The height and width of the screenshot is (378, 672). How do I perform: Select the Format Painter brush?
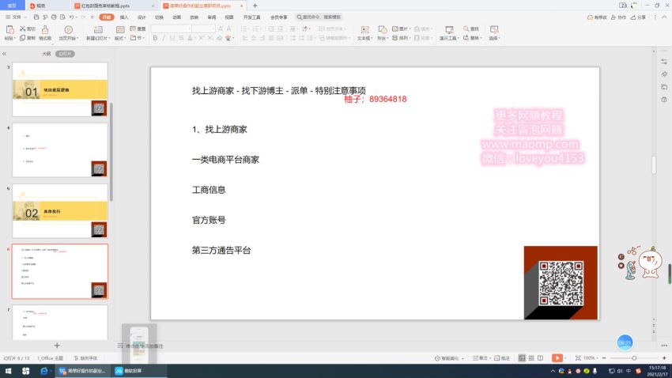click(45, 29)
